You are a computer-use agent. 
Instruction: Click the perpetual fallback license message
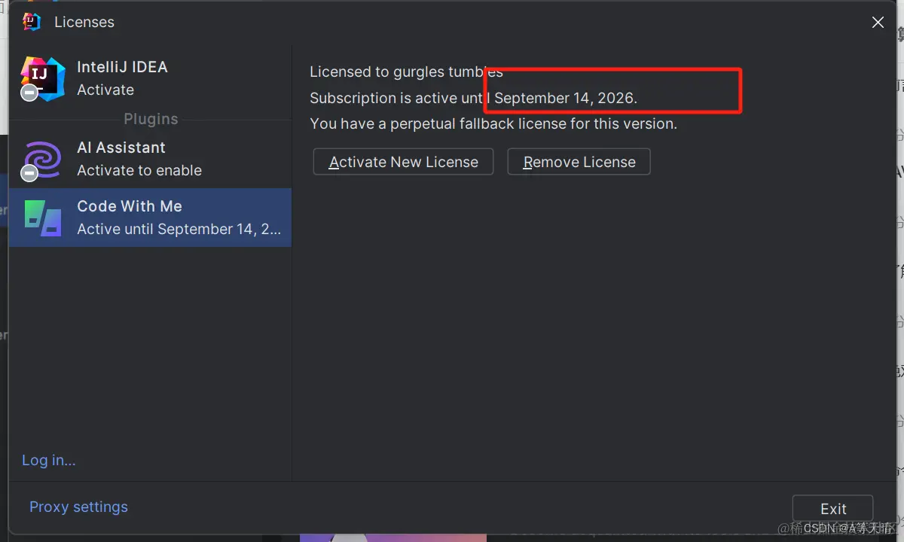(493, 123)
